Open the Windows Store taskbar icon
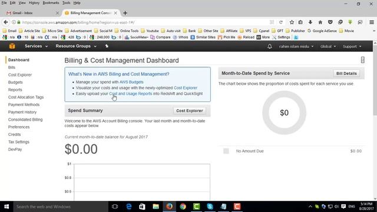The height and width of the screenshot is (212, 377). click(x=142, y=207)
